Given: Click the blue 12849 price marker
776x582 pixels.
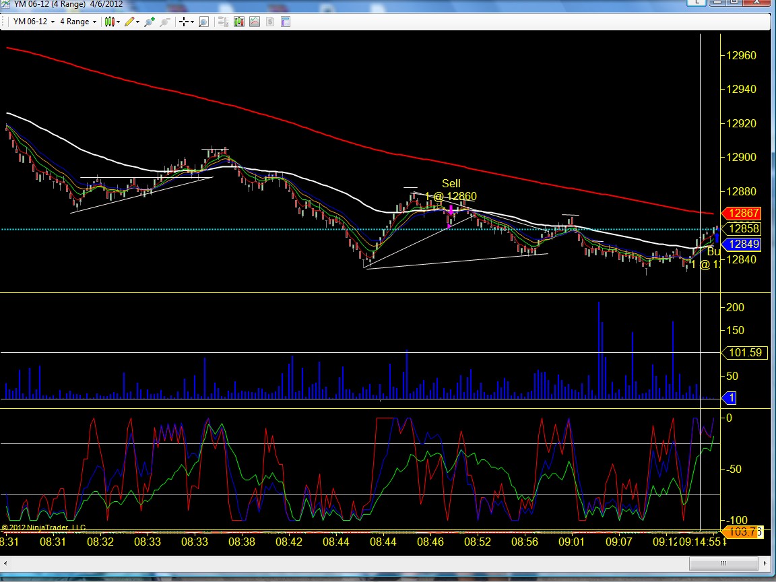Looking at the screenshot, I should point(741,244).
